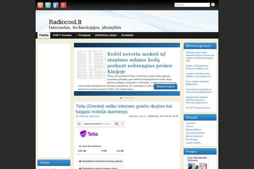
Task: Select the fifth slider dot
Action: coord(133,98)
